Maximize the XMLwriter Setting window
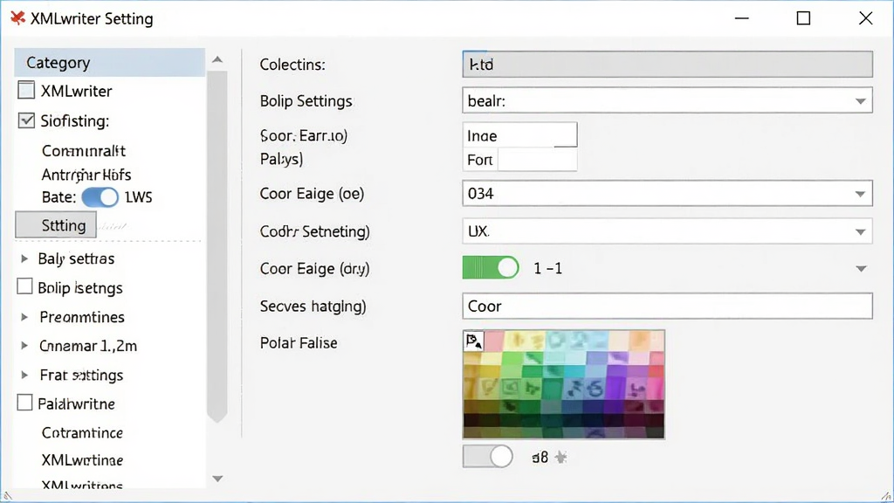894x503 pixels. pos(803,18)
